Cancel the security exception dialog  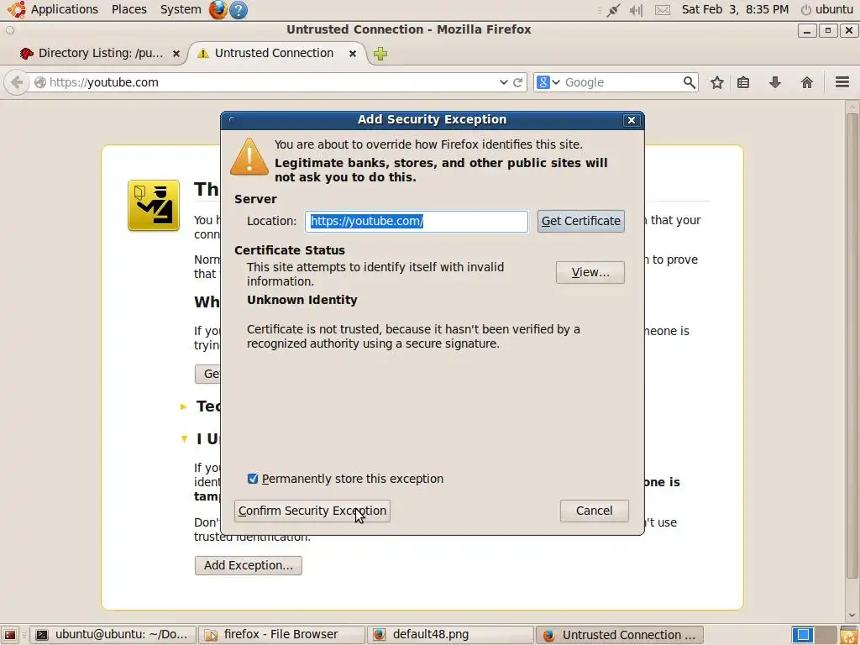click(594, 511)
